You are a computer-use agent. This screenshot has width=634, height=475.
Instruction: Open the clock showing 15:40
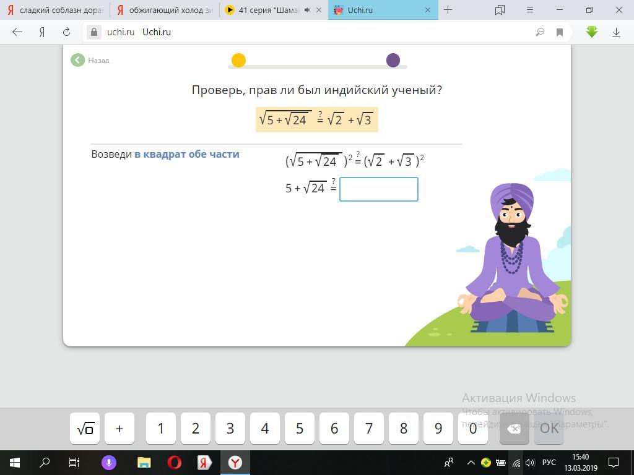click(x=581, y=463)
